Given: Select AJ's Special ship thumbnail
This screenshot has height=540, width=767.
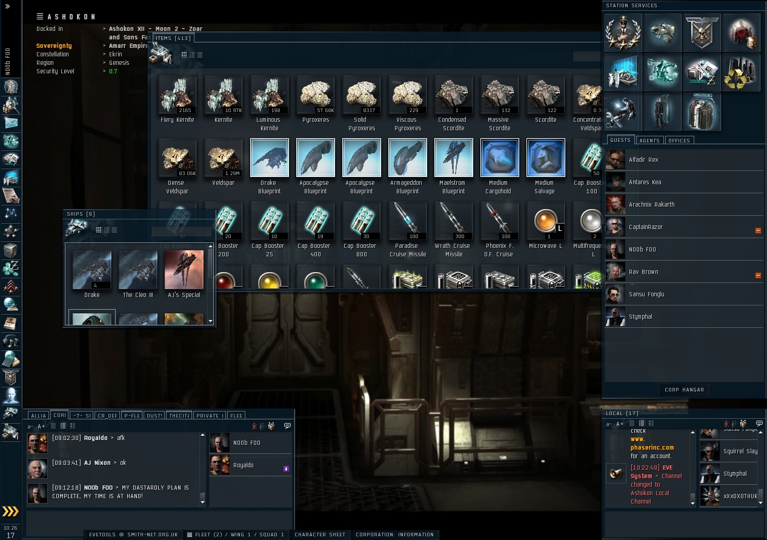Looking at the screenshot, I should tap(184, 270).
